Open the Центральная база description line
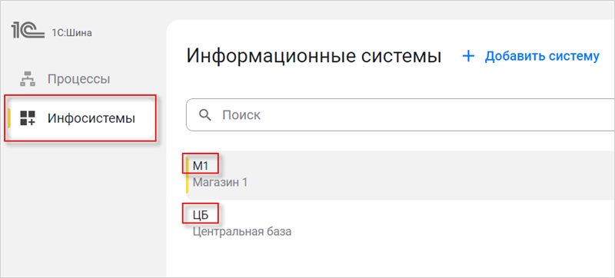615x278 pixels. tap(242, 232)
